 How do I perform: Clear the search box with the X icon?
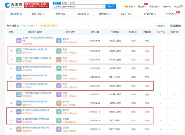point(103,6)
